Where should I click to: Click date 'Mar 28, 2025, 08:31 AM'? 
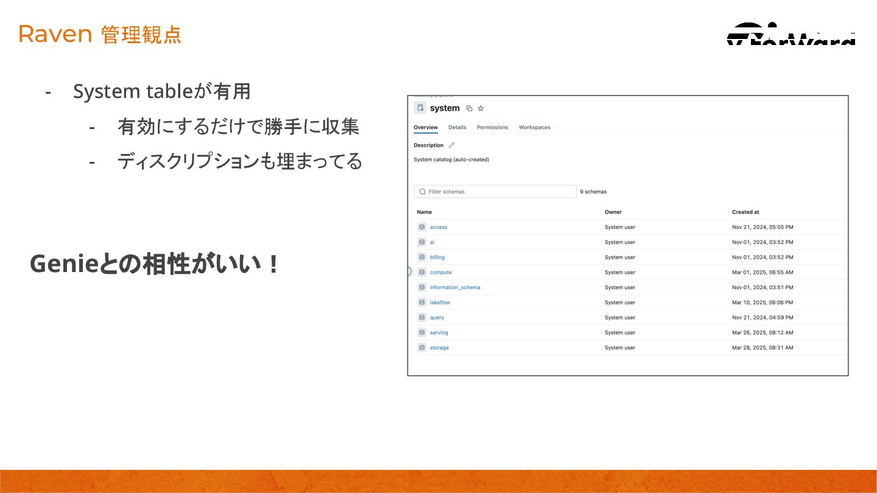(x=763, y=348)
